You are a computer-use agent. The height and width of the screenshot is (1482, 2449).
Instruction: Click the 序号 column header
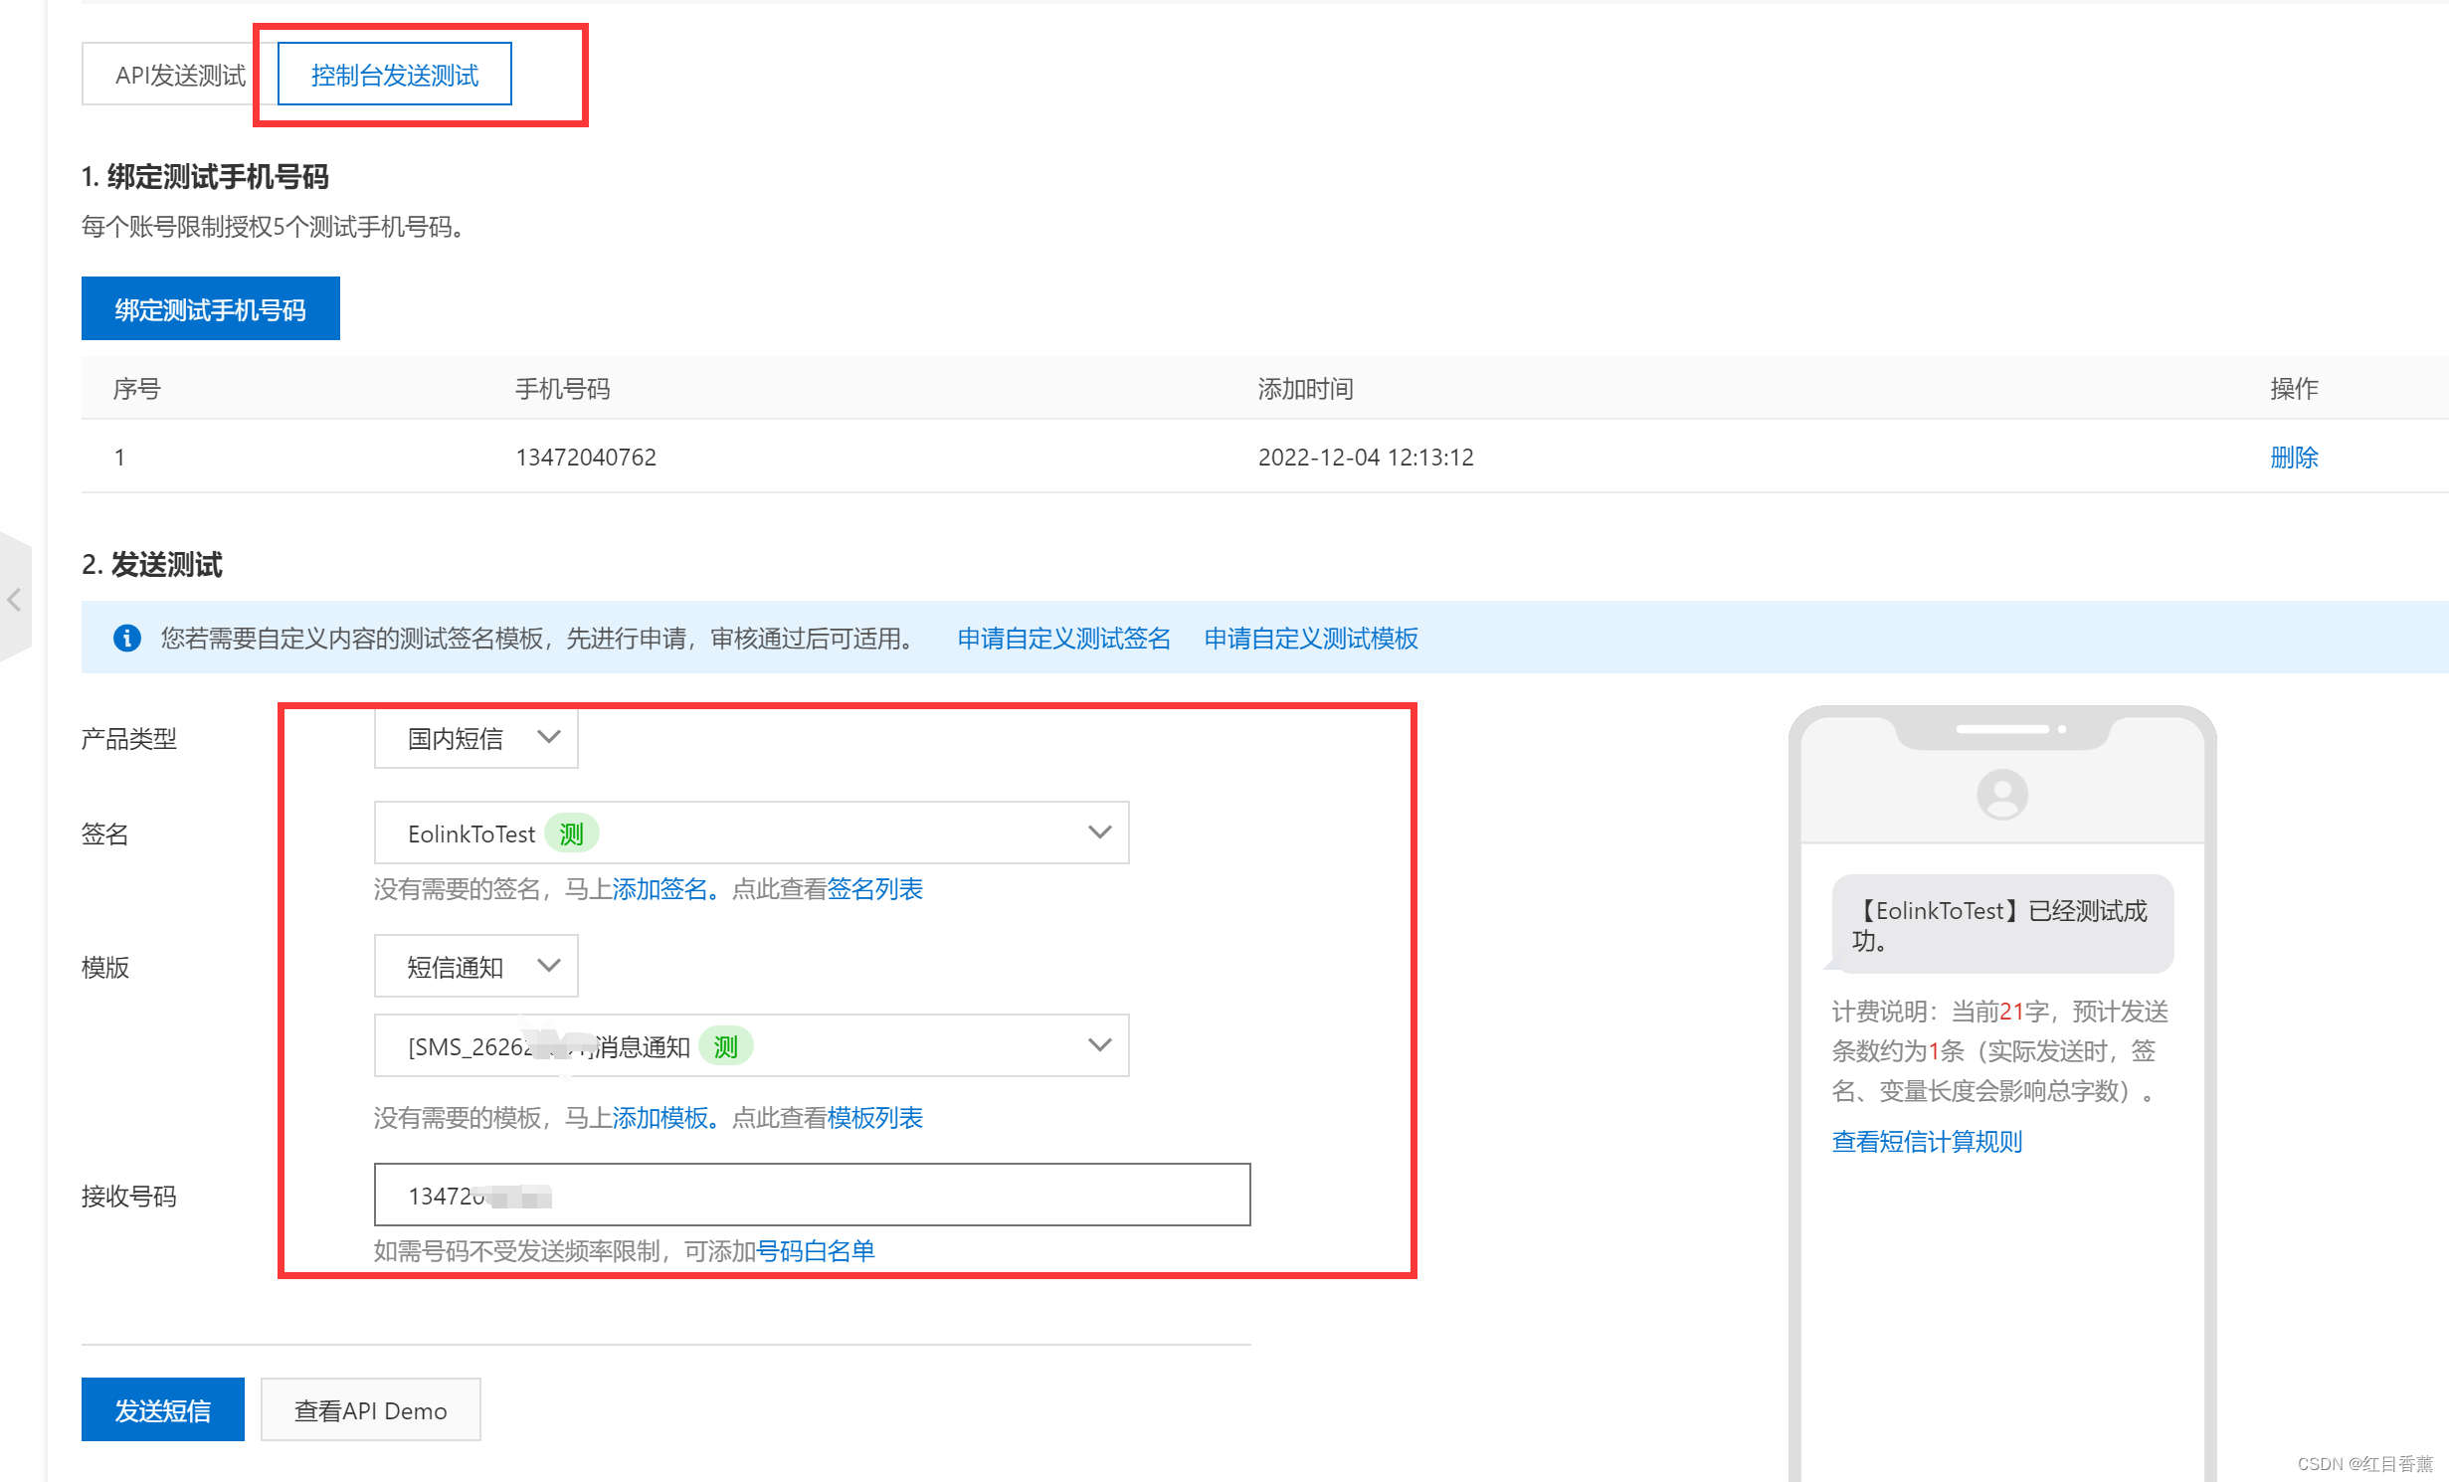[137, 388]
